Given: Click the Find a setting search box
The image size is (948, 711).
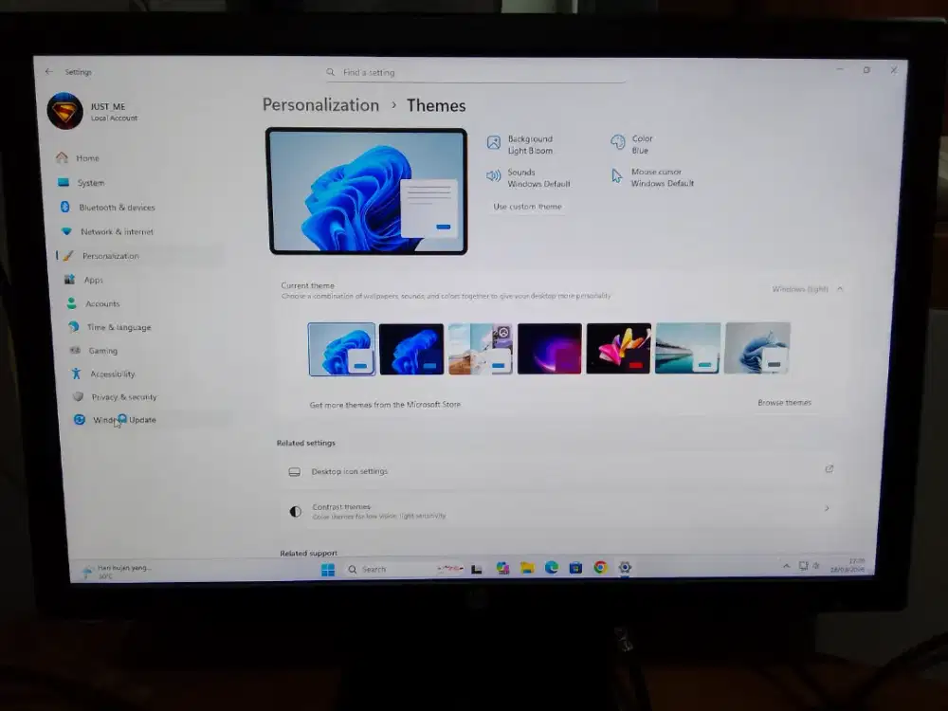Looking at the screenshot, I should coord(474,72).
